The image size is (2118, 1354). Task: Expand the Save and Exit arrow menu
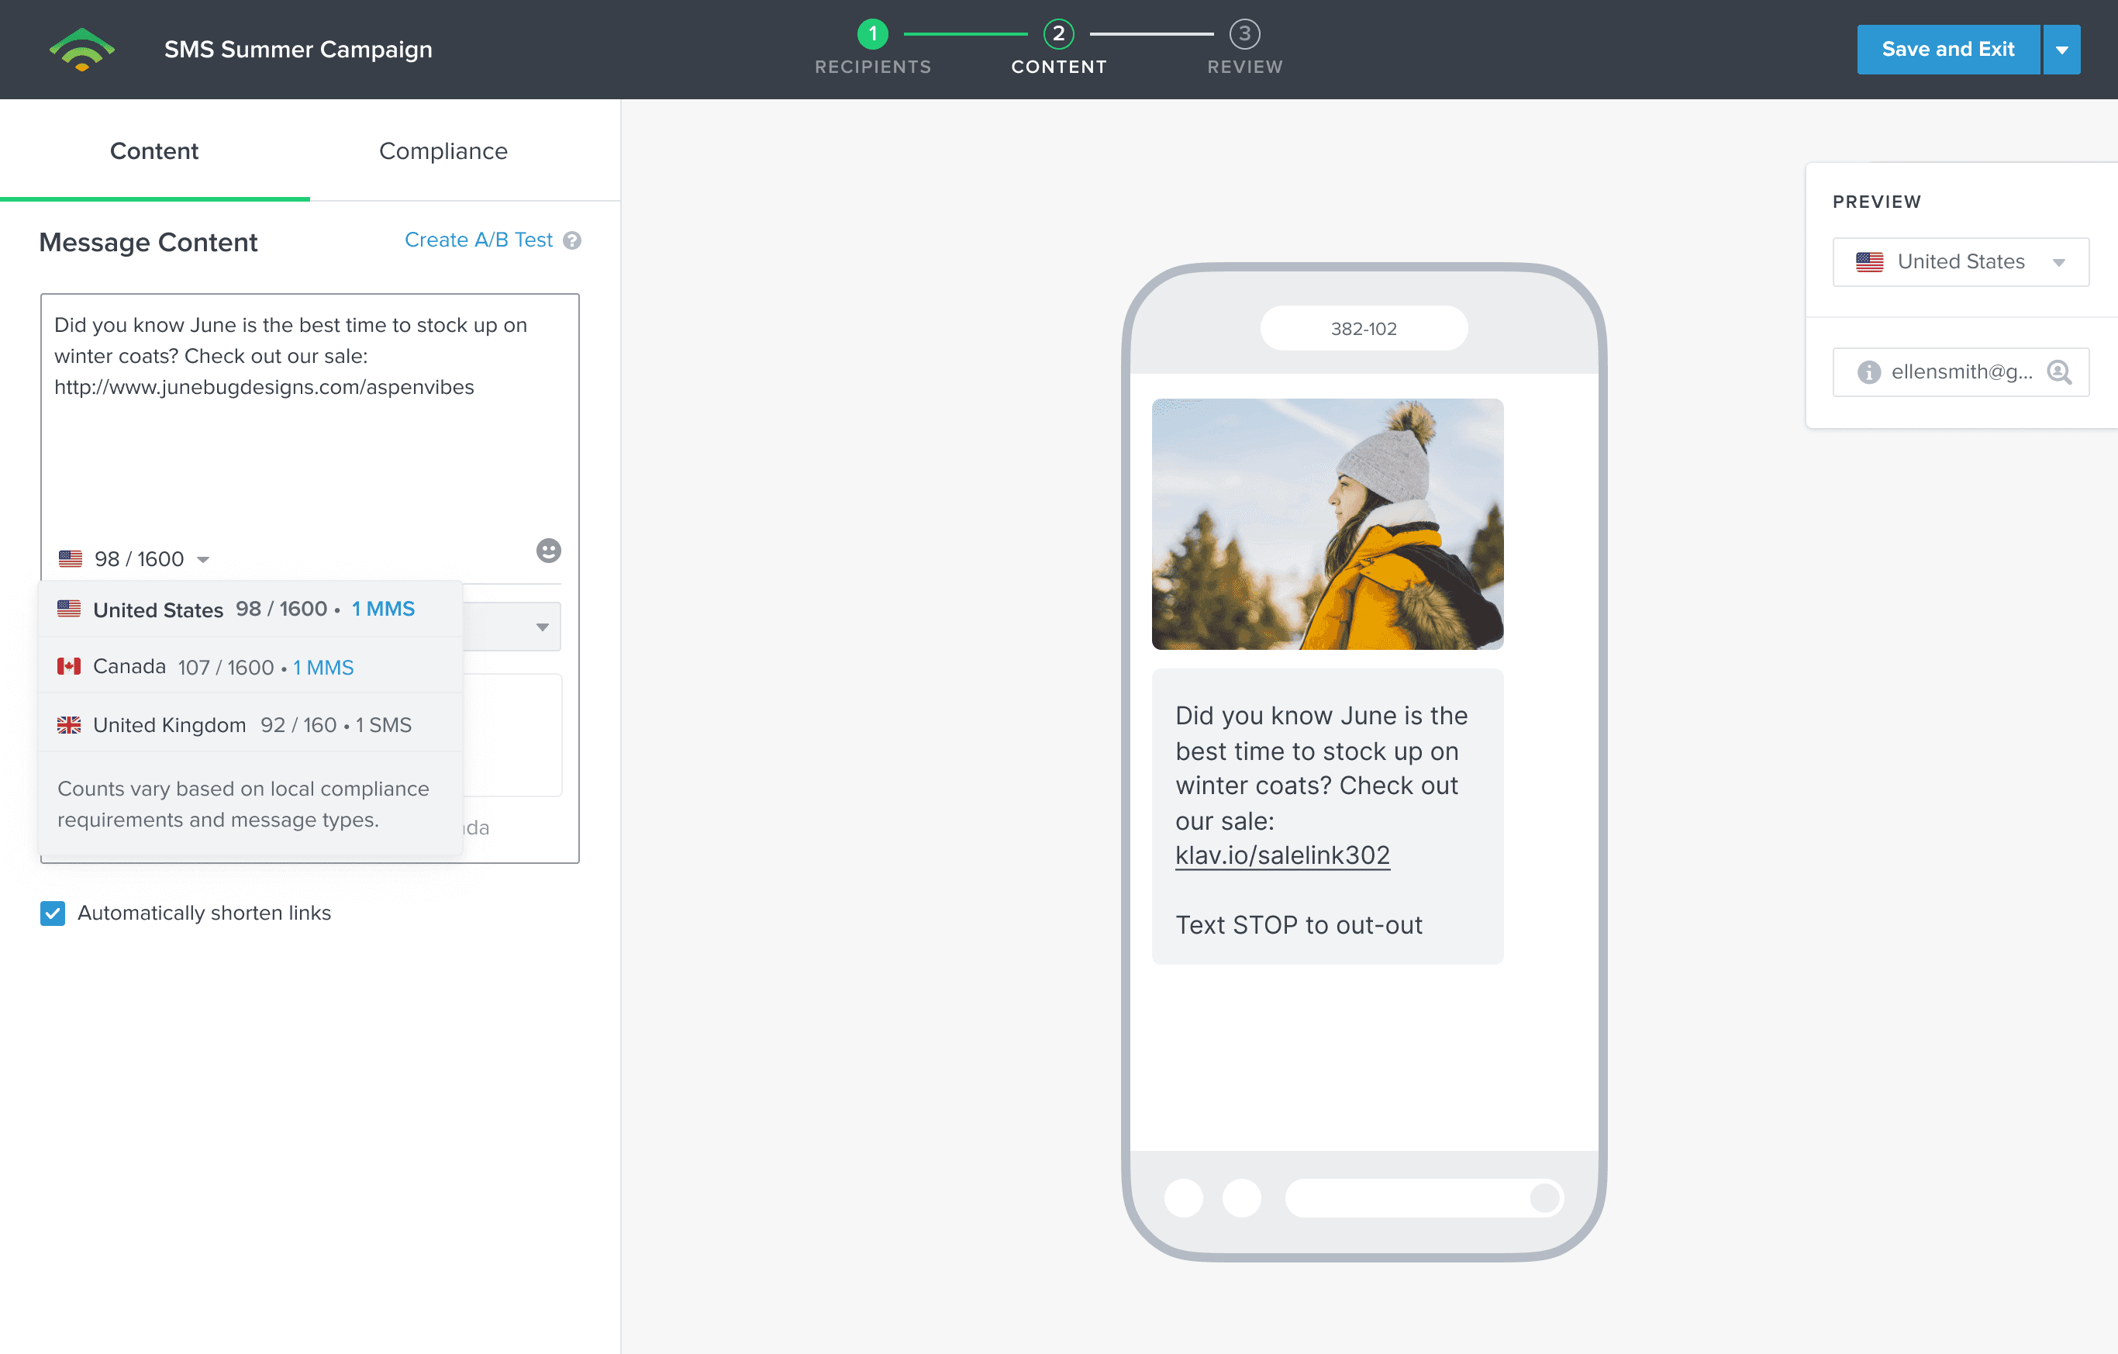2061,50
